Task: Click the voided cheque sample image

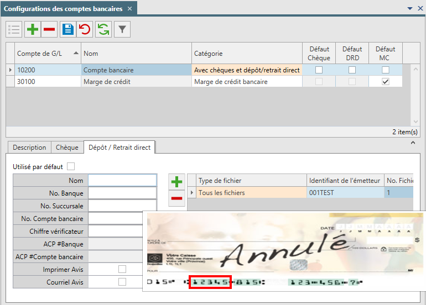Action: click(285, 251)
